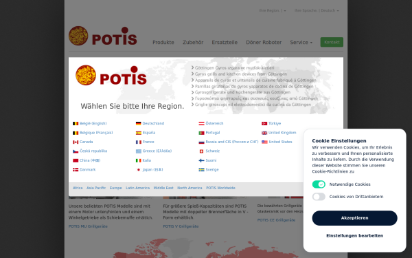This screenshot has width=412, height=258.
Task: Expand the Service menu dropdown
Action: [x=301, y=42]
